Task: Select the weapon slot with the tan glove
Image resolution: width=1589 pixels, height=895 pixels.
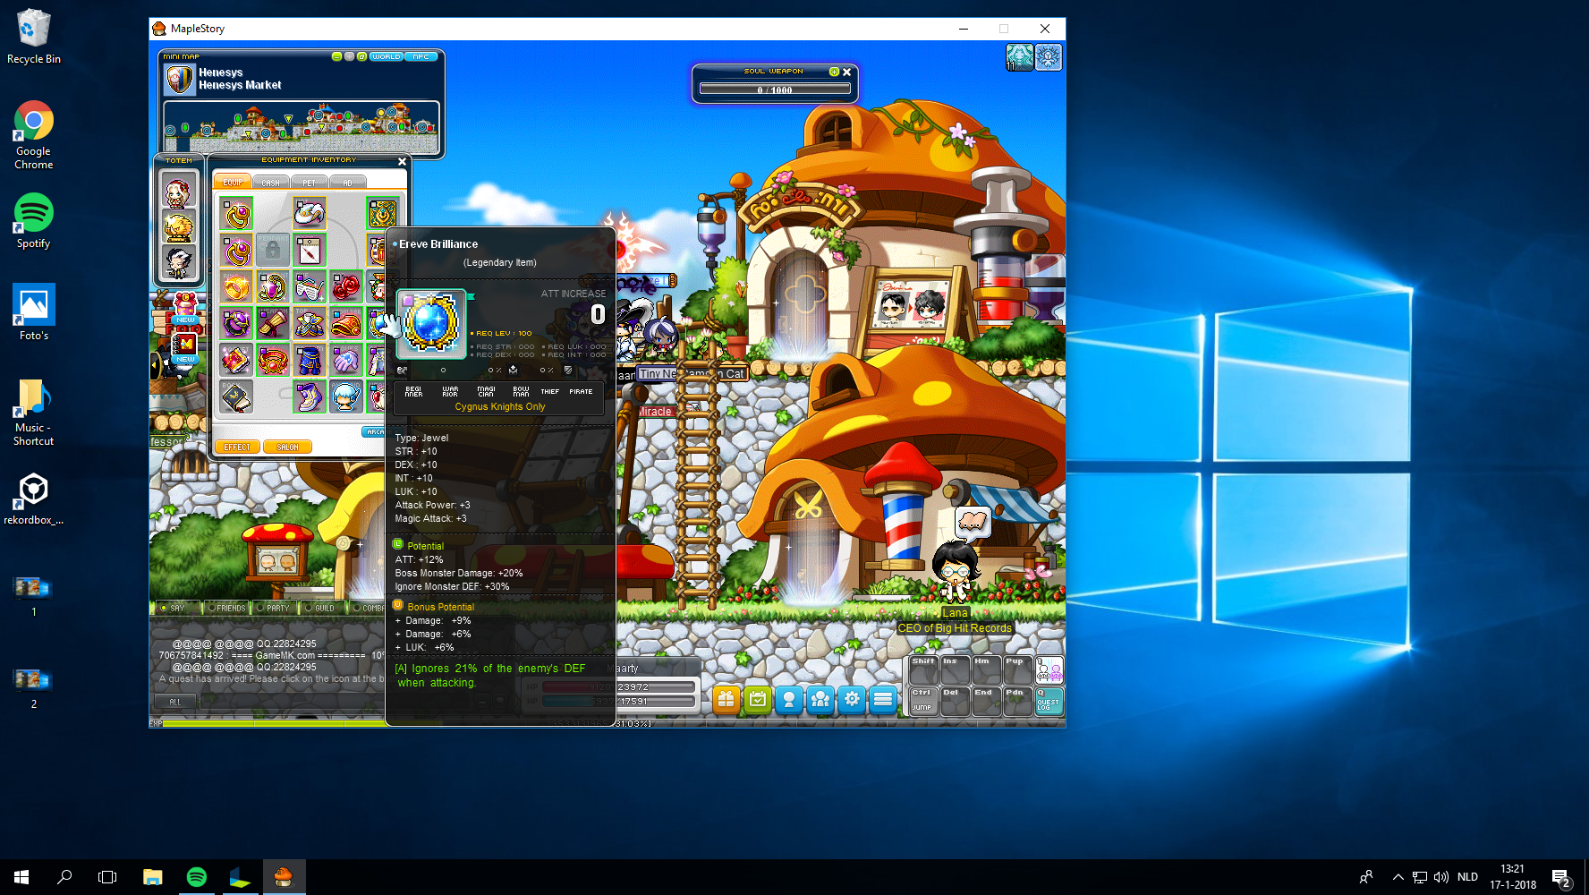Action: (273, 323)
